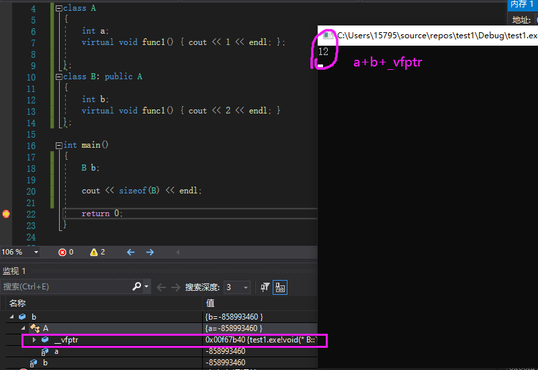Navigate backward with the left arrow
Viewport: 538px width, 370px height.
click(x=131, y=252)
